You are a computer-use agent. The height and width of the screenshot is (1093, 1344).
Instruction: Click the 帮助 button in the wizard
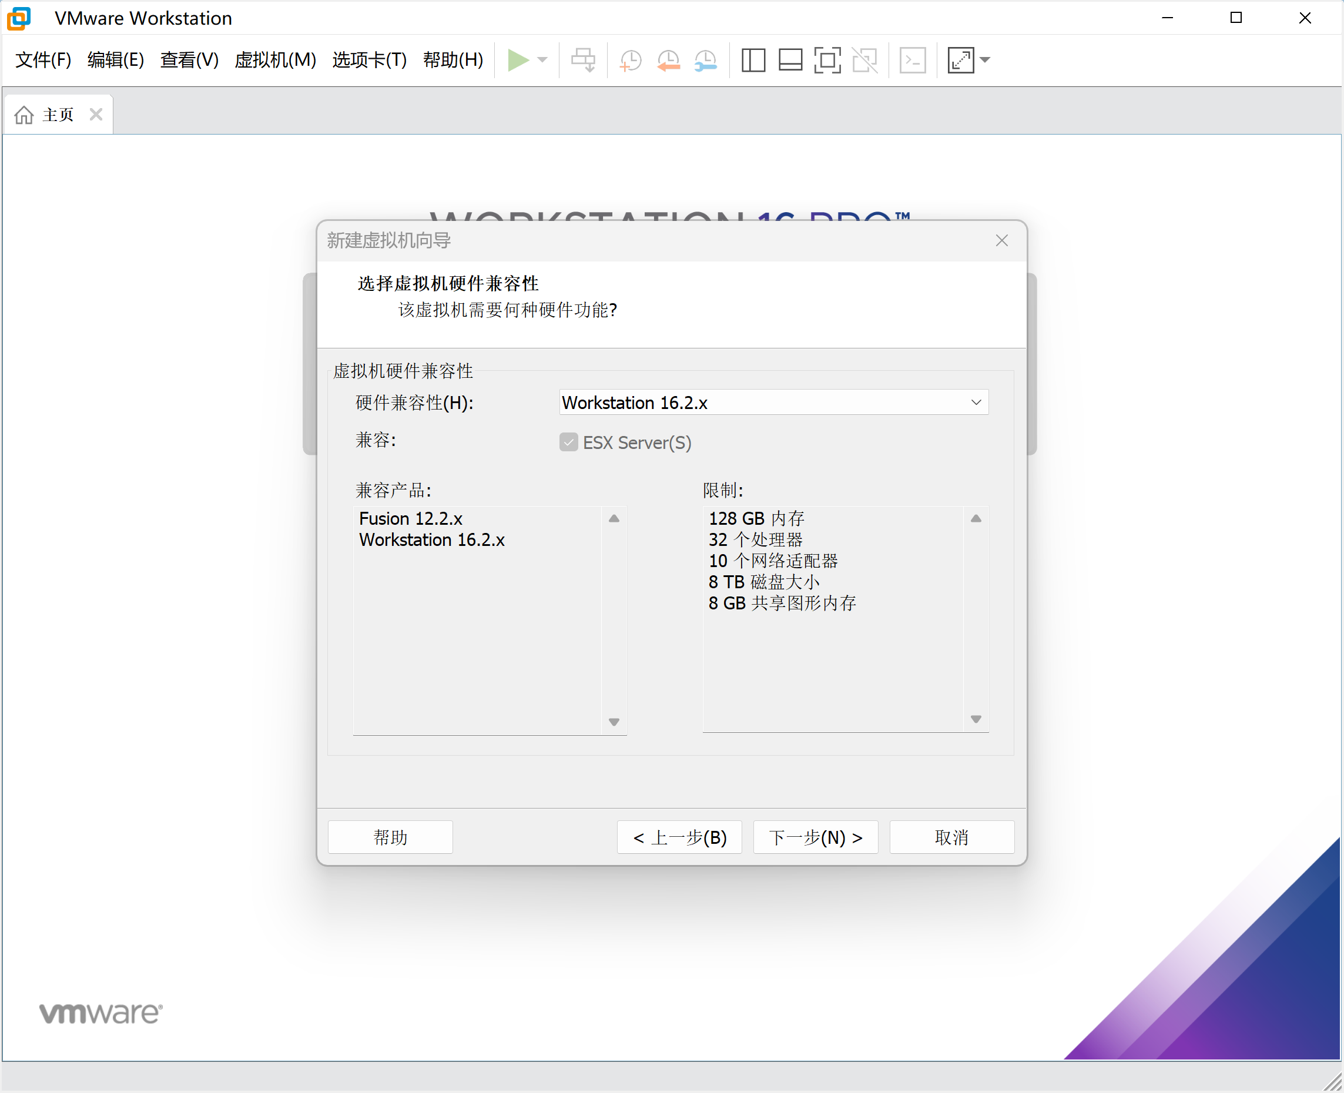point(390,837)
